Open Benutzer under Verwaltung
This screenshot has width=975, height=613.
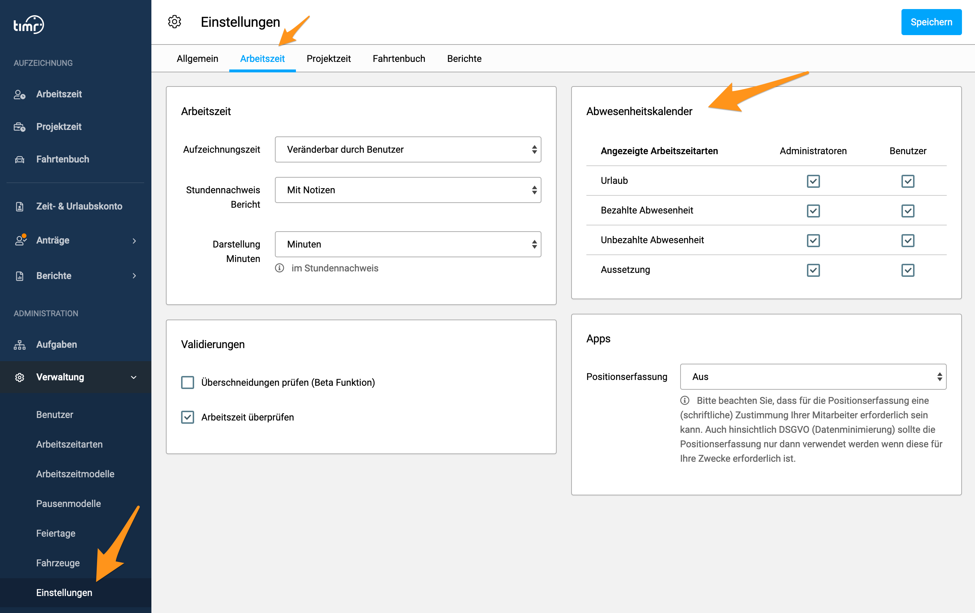pos(55,415)
